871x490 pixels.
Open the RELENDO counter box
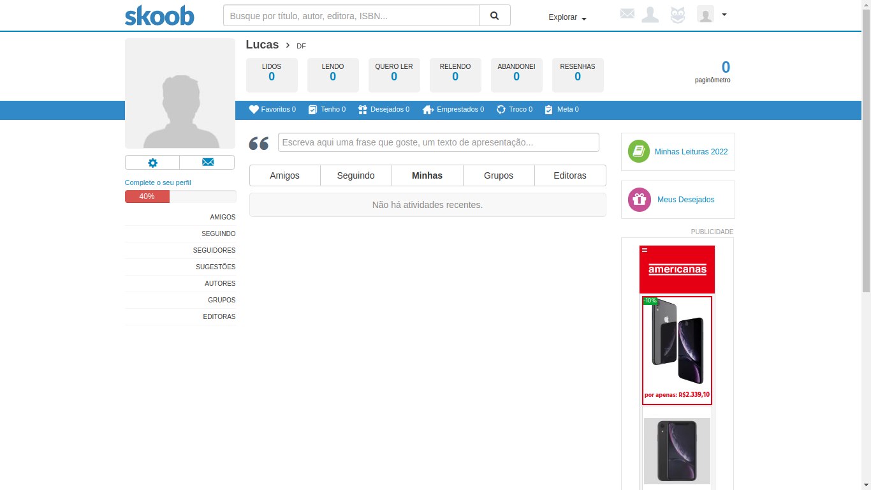(455, 75)
